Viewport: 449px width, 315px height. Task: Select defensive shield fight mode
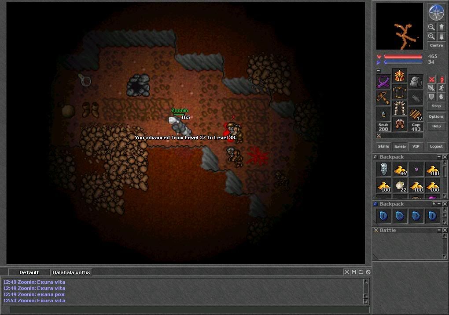pos(431,97)
